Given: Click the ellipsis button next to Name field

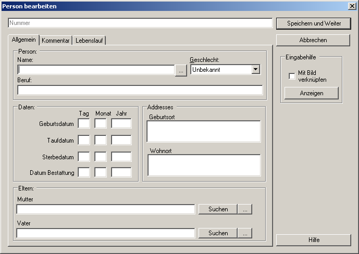Looking at the screenshot, I should 181,70.
